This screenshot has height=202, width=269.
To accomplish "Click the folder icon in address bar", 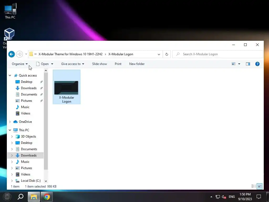I will click(x=31, y=54).
